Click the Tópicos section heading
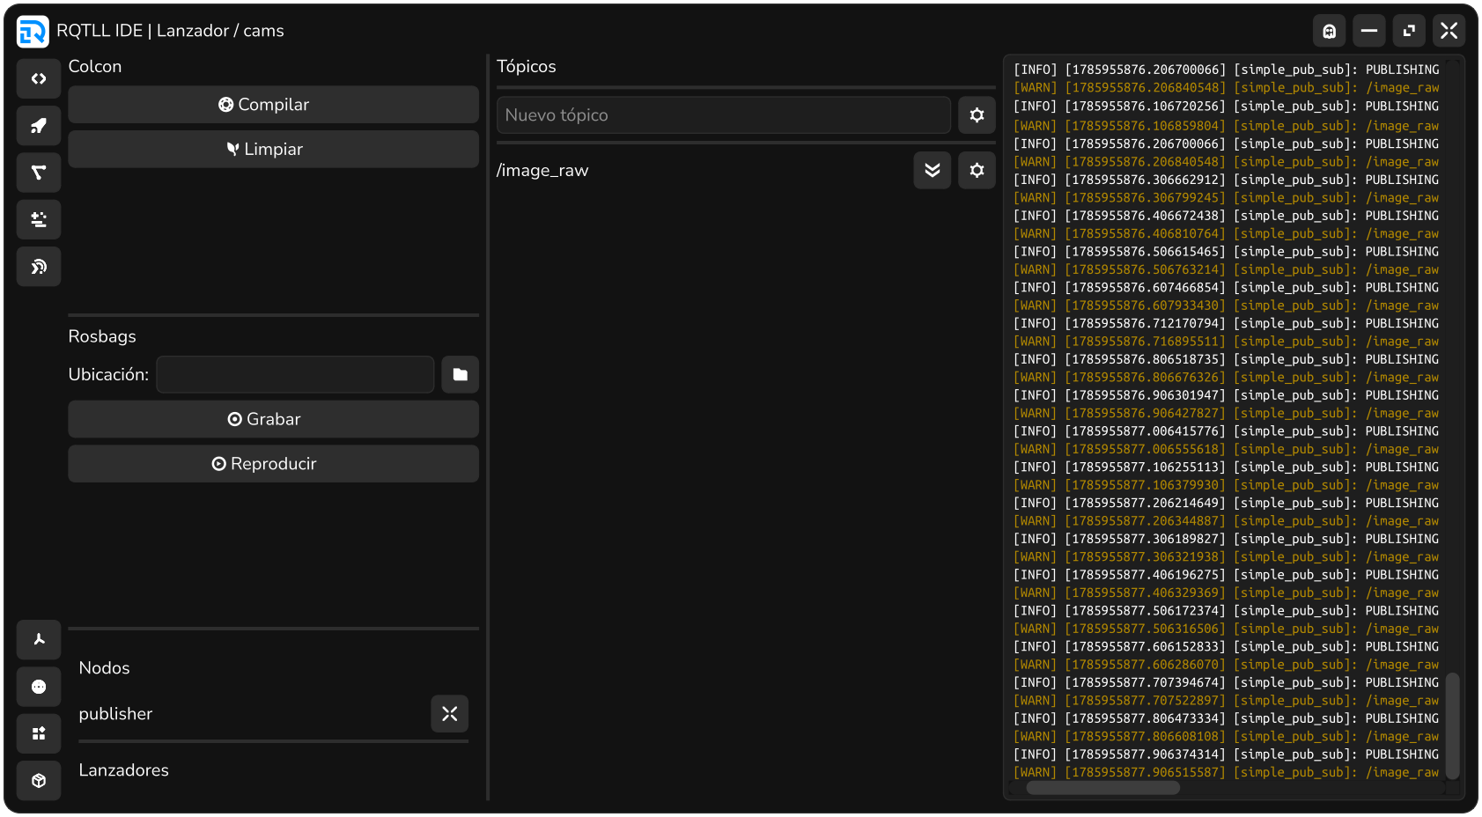This screenshot has width=1482, height=817. [527, 66]
